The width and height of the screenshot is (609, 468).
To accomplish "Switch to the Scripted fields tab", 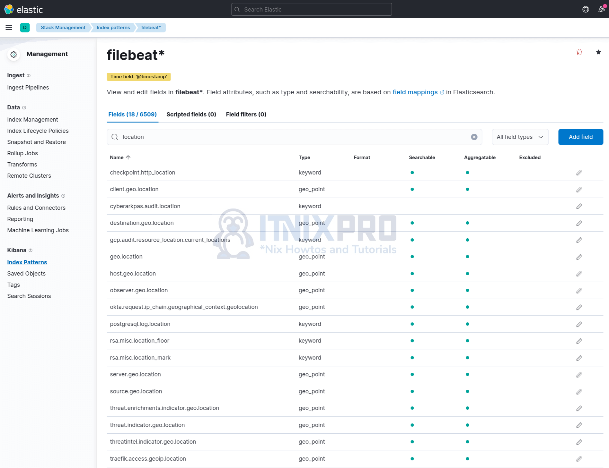I will coord(191,115).
